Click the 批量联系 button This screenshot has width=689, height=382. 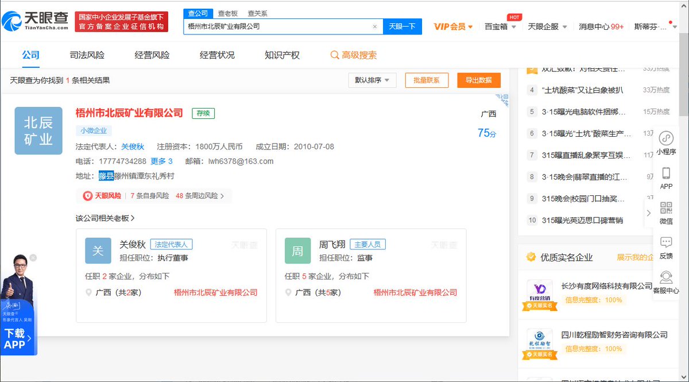click(427, 80)
